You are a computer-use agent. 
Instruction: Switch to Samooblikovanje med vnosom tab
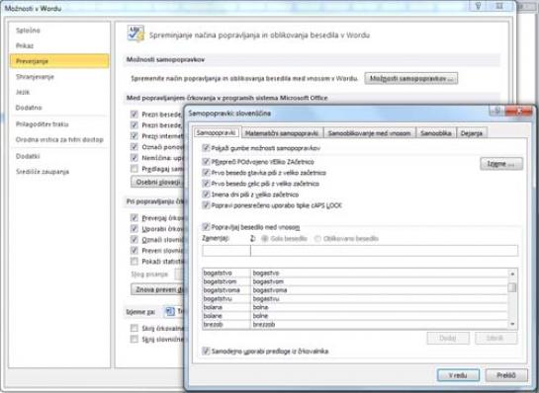point(369,133)
